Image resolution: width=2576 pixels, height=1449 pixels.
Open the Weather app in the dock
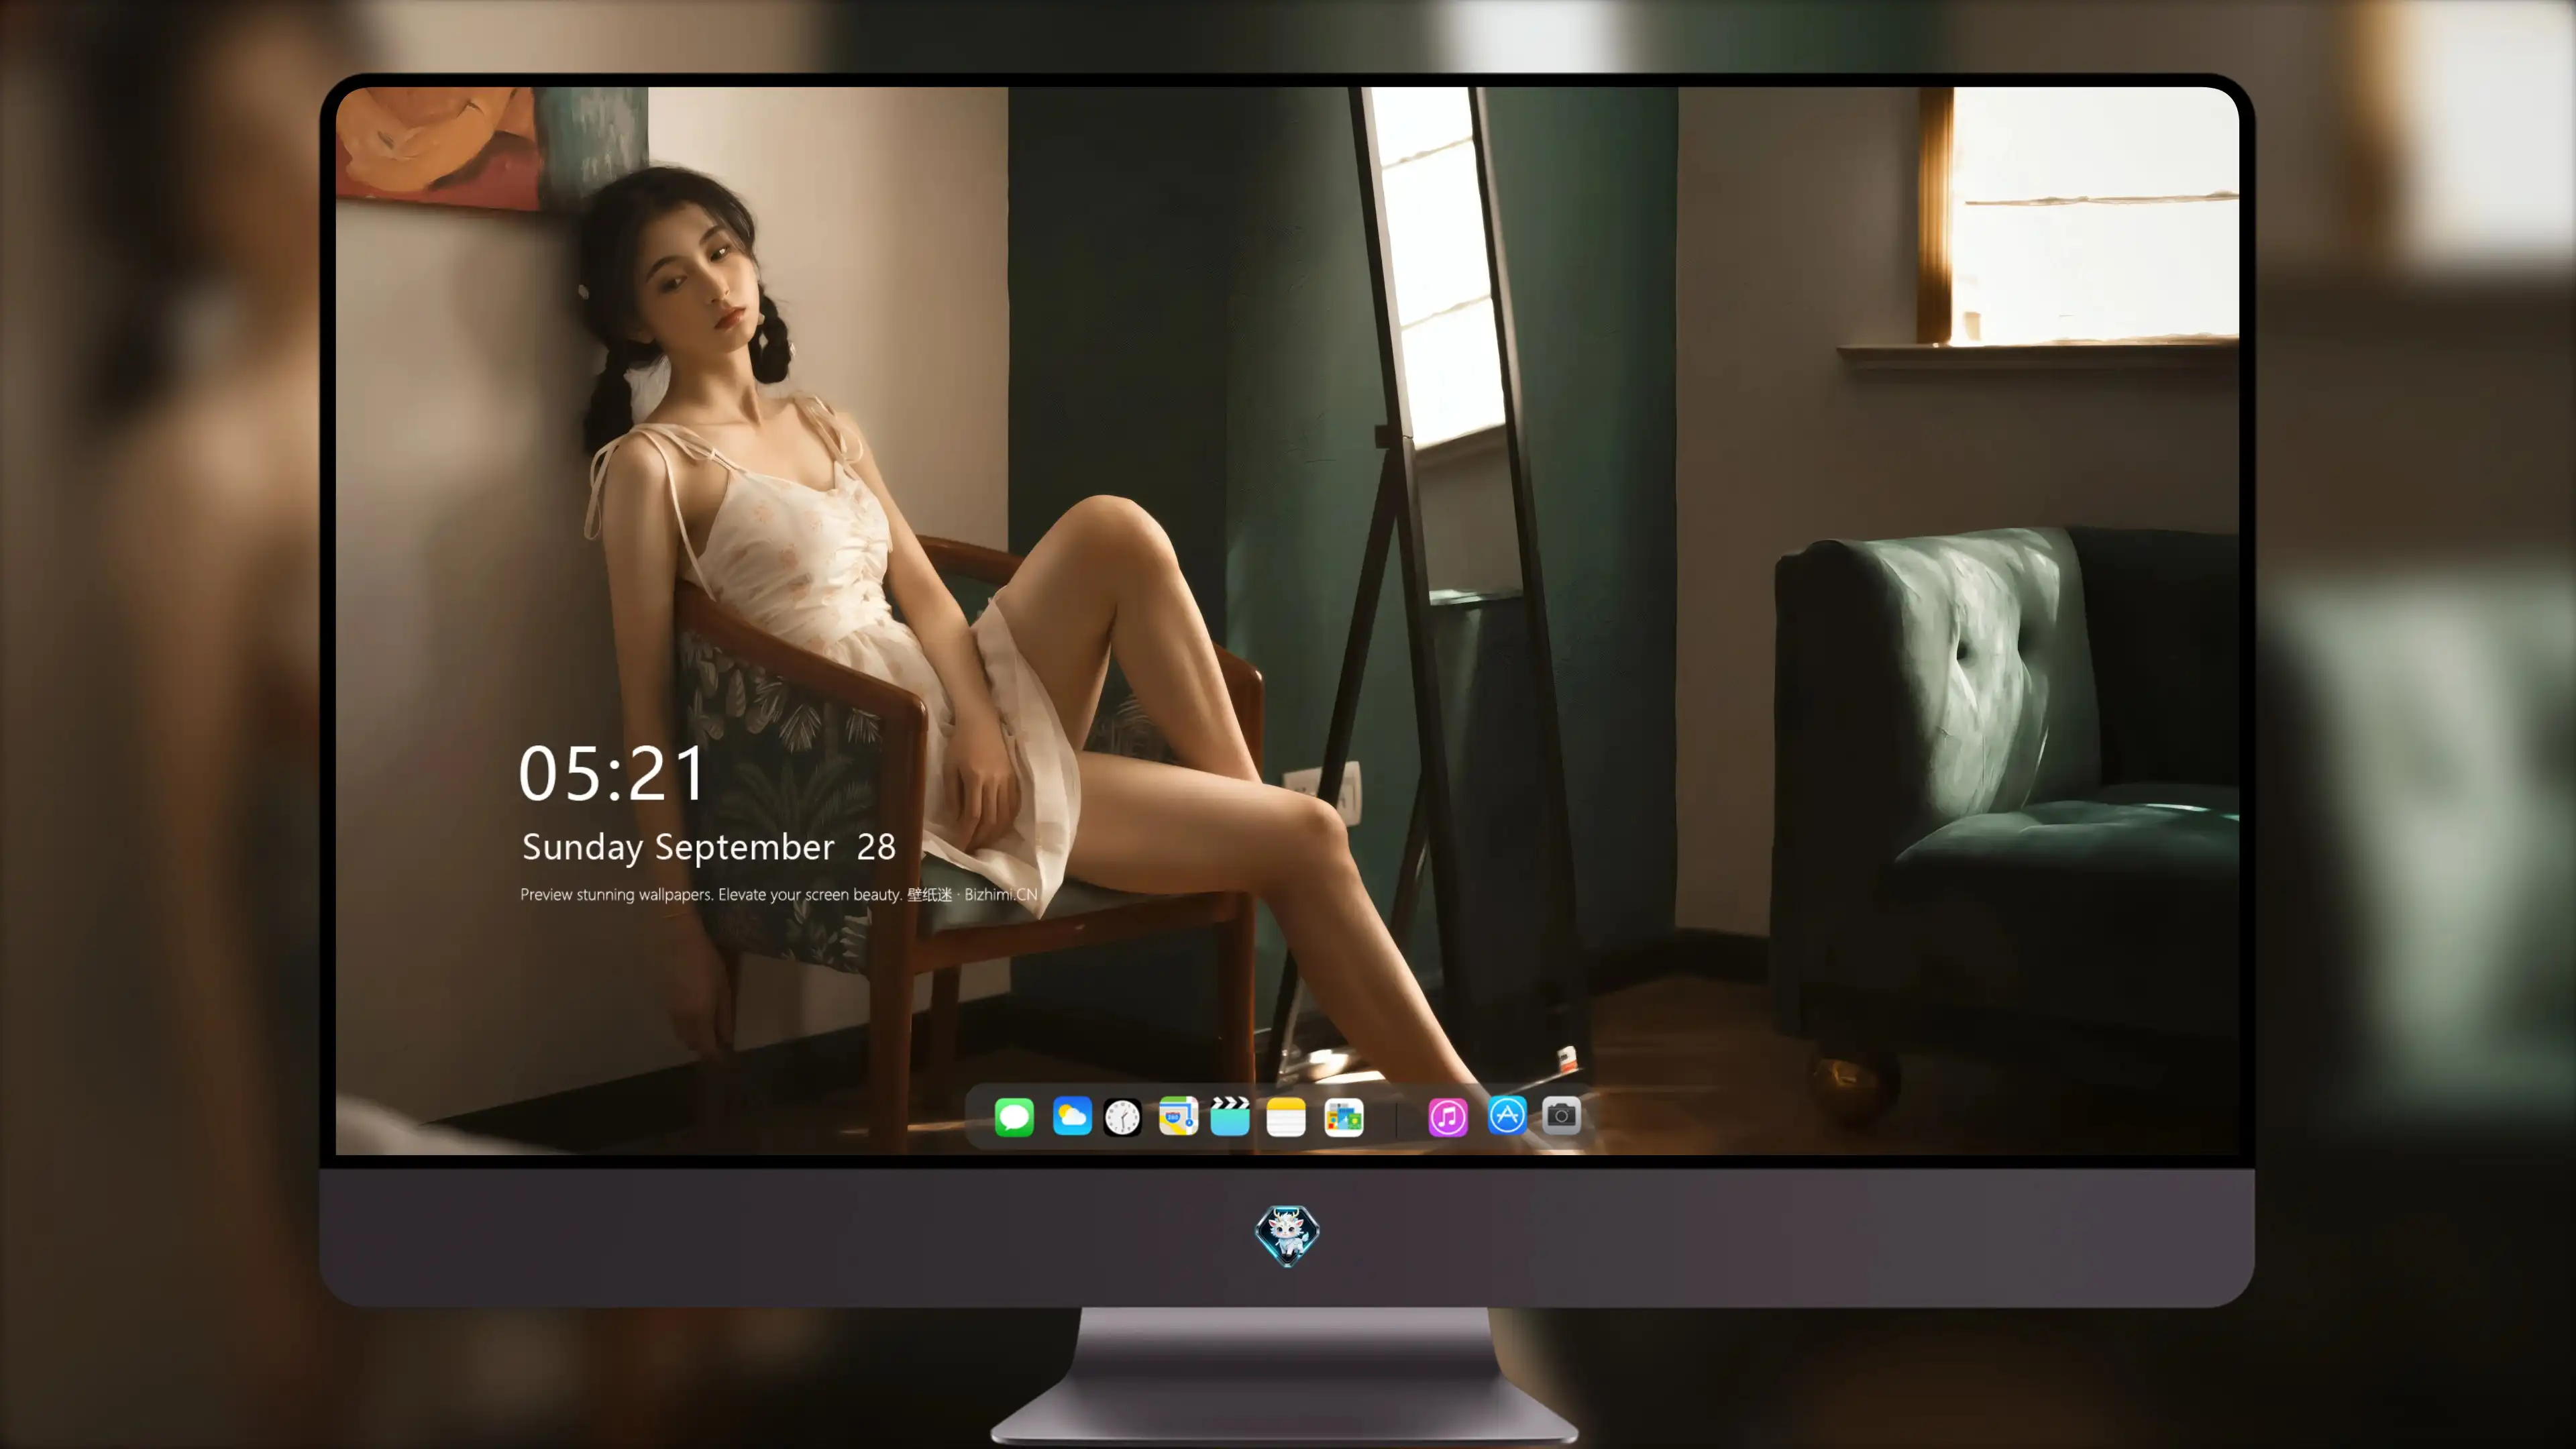(1072, 1116)
